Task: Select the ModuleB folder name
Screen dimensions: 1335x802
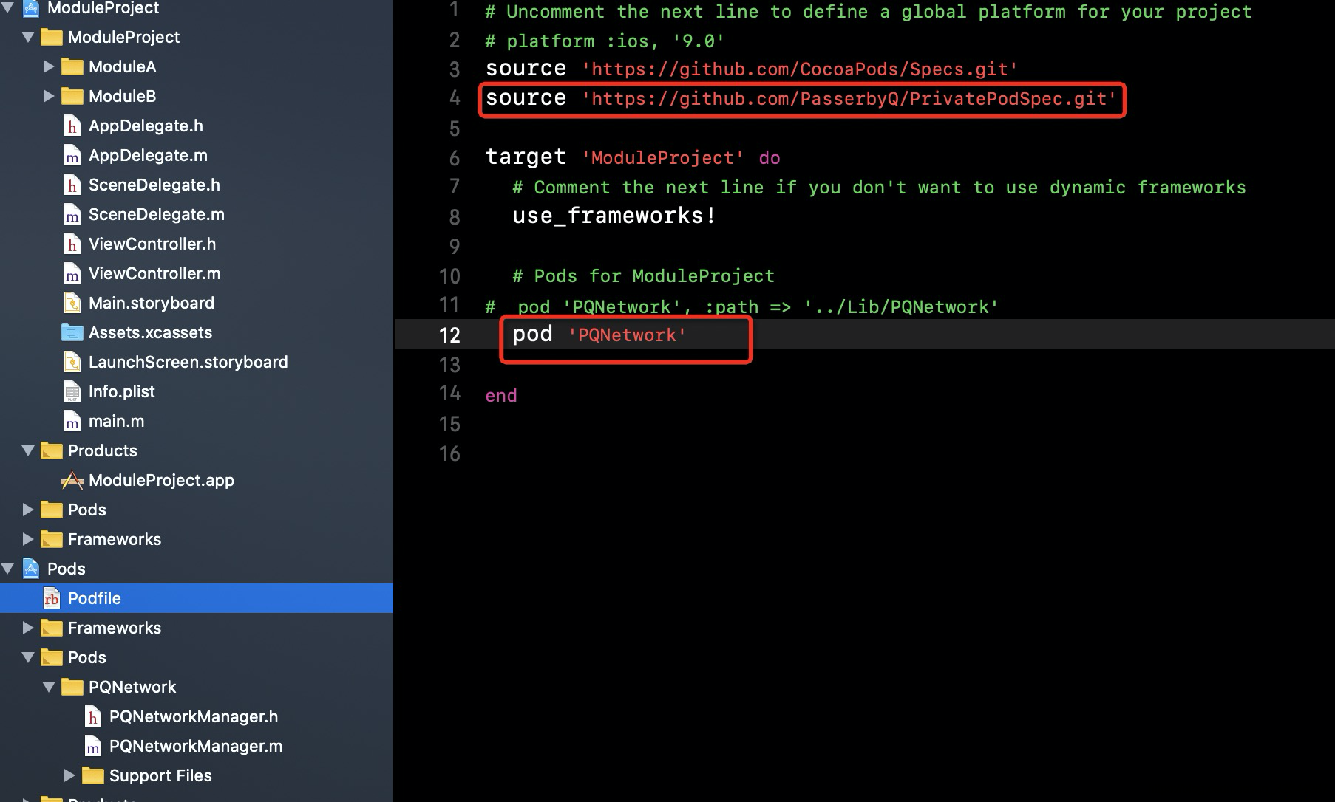Action: [122, 96]
